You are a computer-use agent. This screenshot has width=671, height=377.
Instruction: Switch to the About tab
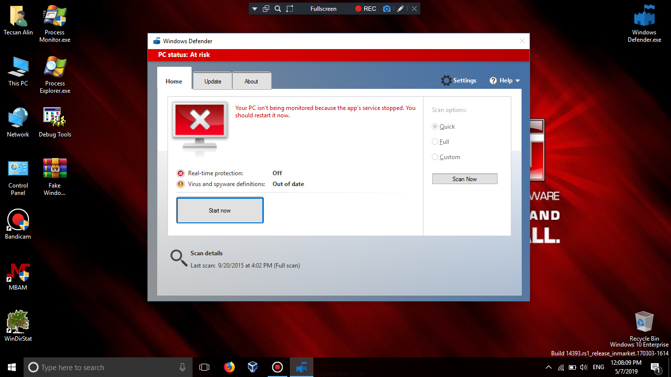(x=252, y=81)
